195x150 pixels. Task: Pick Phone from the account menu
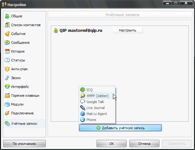click(x=97, y=120)
